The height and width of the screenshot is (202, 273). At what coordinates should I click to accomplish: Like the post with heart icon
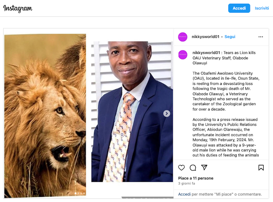coord(181,168)
